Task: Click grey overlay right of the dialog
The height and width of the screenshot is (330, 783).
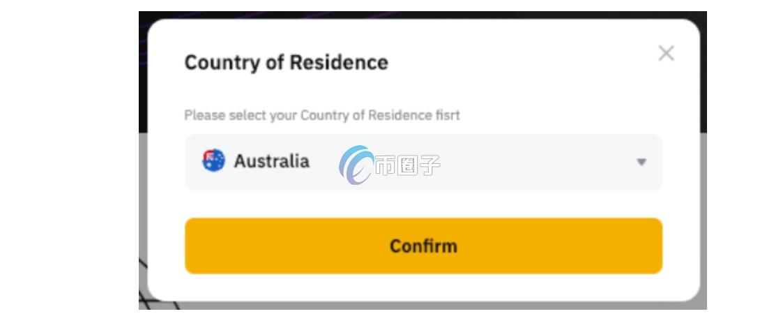Action: pyautogui.click(x=703, y=209)
